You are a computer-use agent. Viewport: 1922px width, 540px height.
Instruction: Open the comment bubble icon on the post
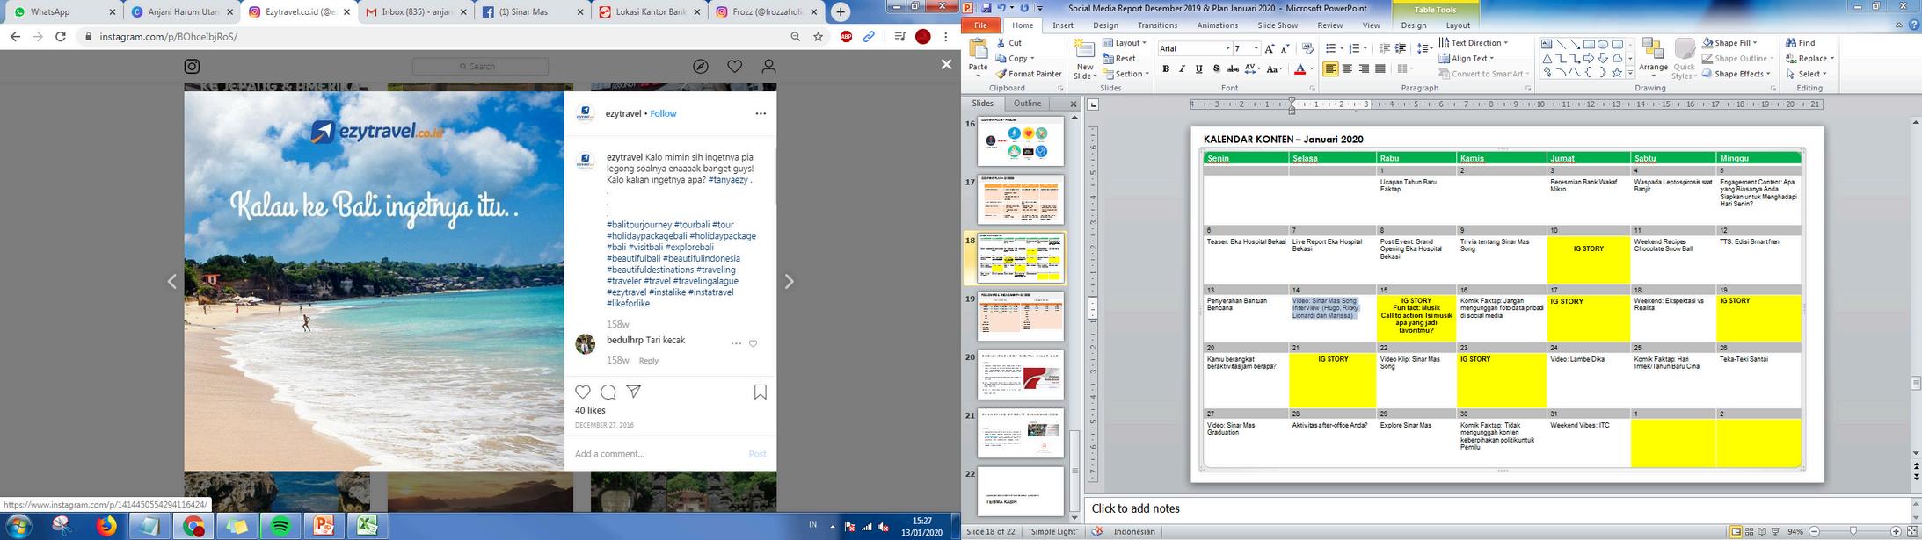click(608, 392)
